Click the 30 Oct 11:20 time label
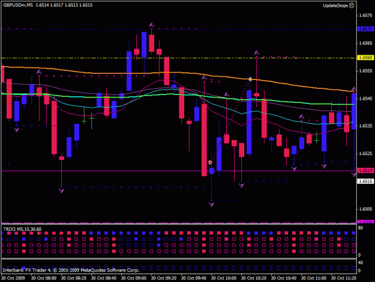375x282 pixels. [x=344, y=278]
